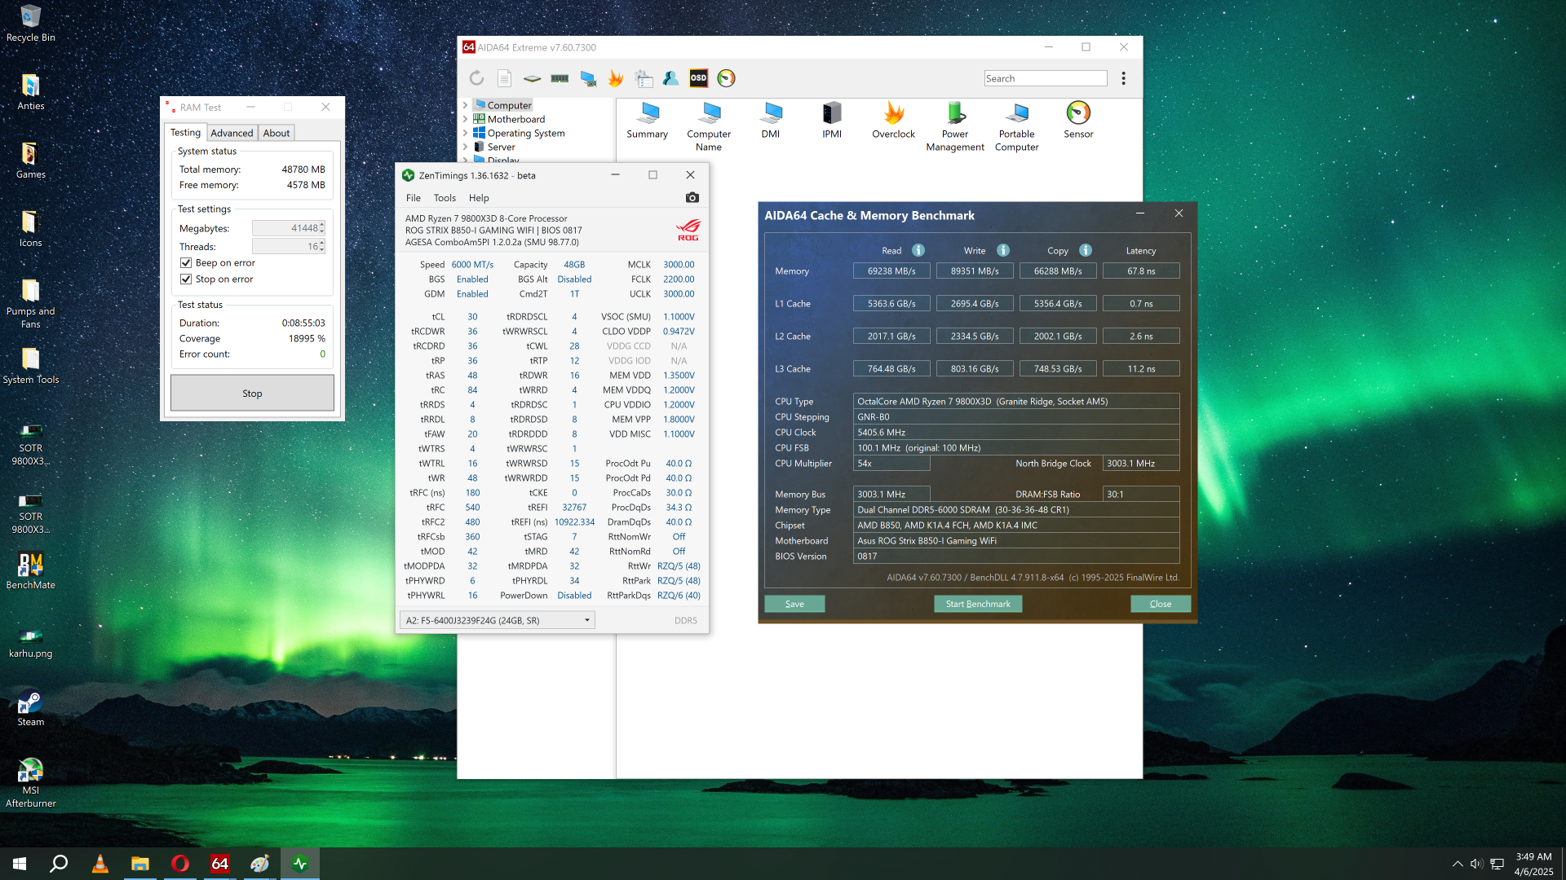Select the Recycle Bin desktop icon
The width and height of the screenshot is (1566, 880).
coord(31,24)
